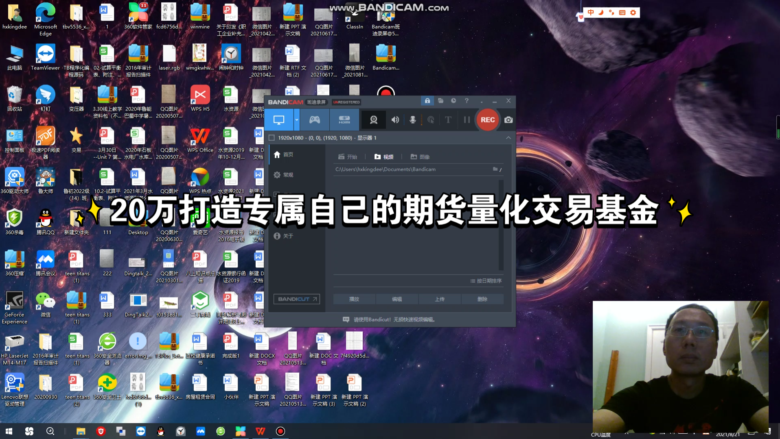Switch to the 视频 tab
Viewport: 780px width, 439px height.
coord(384,157)
